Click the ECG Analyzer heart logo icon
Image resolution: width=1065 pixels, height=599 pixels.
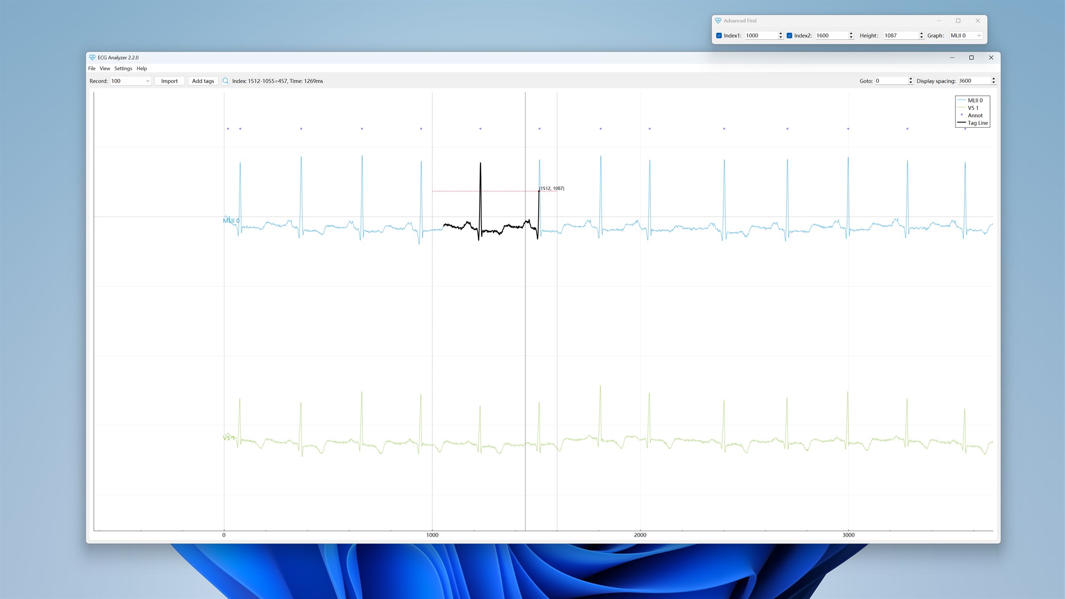[x=92, y=58]
